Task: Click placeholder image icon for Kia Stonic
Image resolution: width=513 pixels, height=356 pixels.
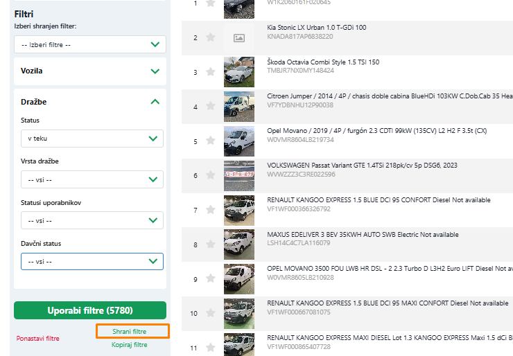Action: pos(239,38)
